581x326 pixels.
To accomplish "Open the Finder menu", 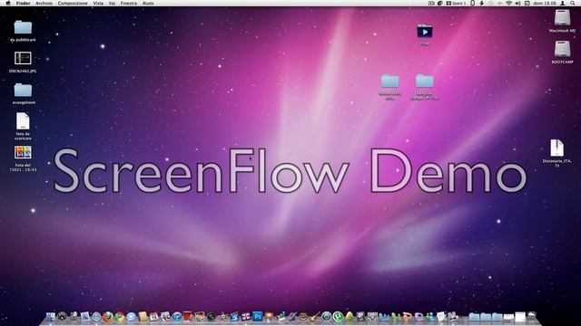I will [23, 3].
